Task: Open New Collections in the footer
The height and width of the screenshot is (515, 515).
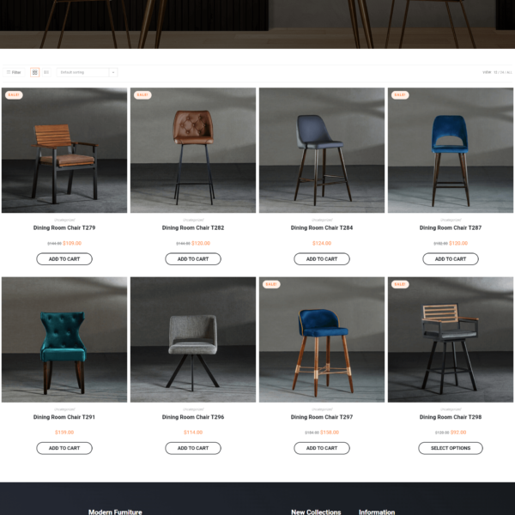Action: tap(316, 512)
